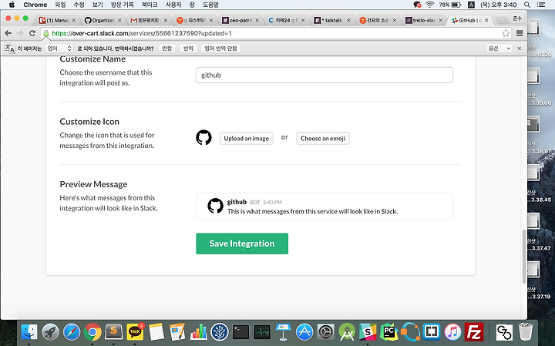Viewport: 555px width, 346px height.
Task: Switch to the trello-slac tab
Action: coord(423,21)
